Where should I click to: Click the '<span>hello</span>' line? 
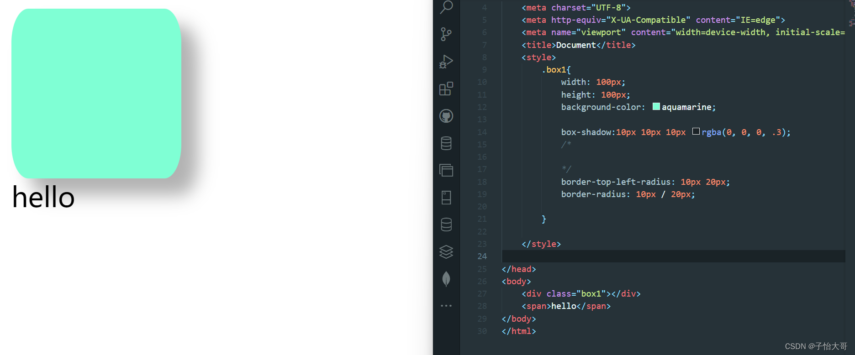tap(566, 306)
